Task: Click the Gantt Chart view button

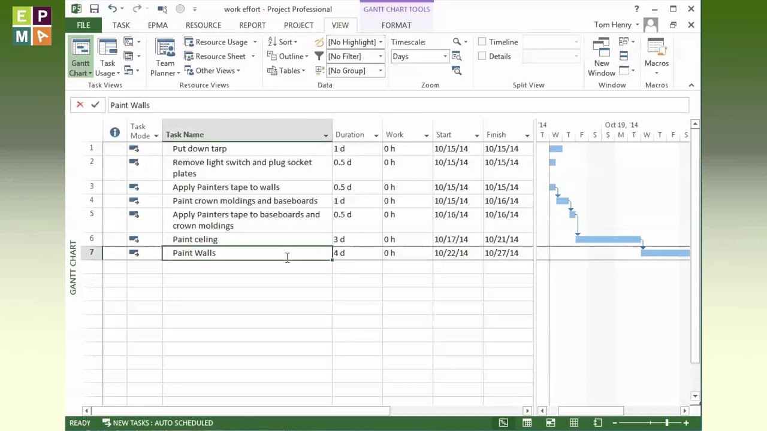Action: tap(80, 57)
